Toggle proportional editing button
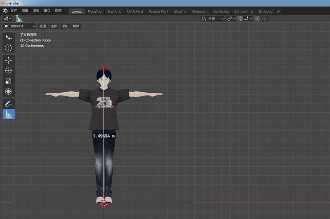The image size is (330, 219). coord(257,19)
